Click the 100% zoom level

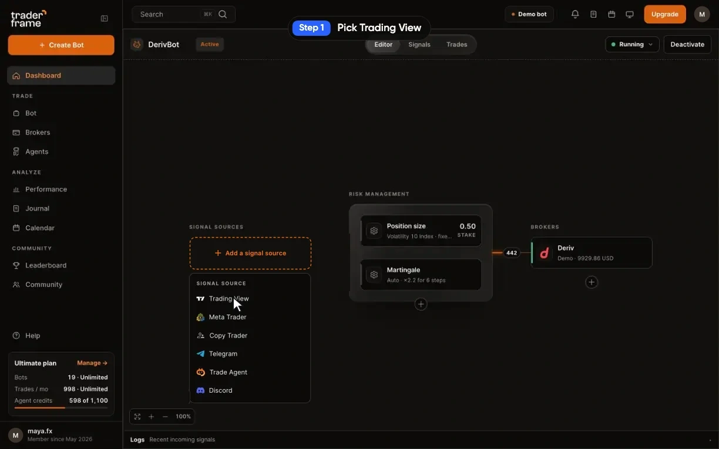click(x=183, y=417)
